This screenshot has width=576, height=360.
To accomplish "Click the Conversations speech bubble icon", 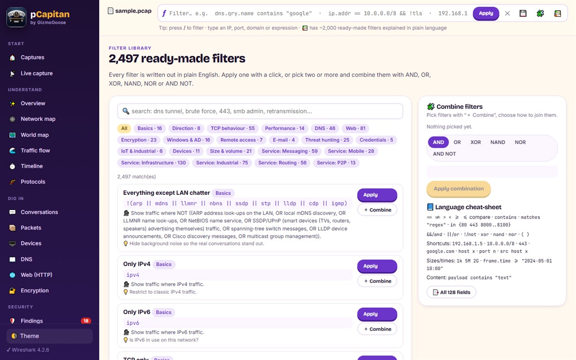I will point(12,212).
